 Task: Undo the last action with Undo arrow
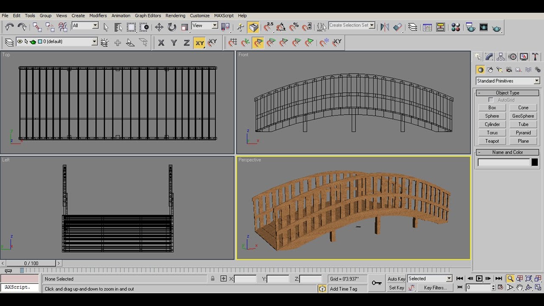click(x=9, y=27)
